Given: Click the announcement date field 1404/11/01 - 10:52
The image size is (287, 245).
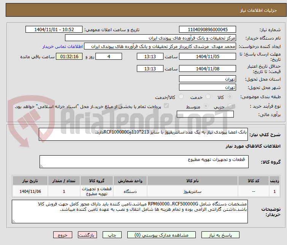Looking at the screenshot, I should pos(54,30).
